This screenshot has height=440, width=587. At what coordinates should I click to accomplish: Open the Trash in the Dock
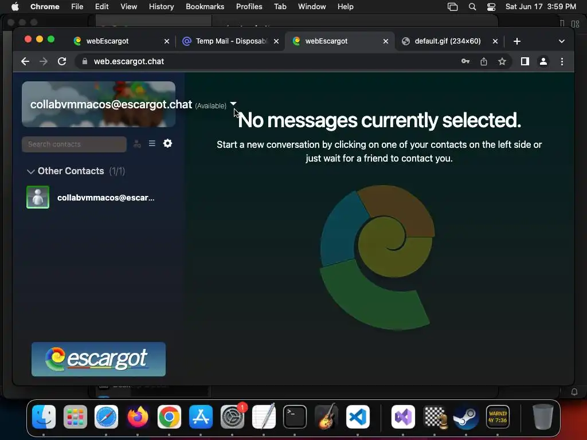[x=542, y=417]
